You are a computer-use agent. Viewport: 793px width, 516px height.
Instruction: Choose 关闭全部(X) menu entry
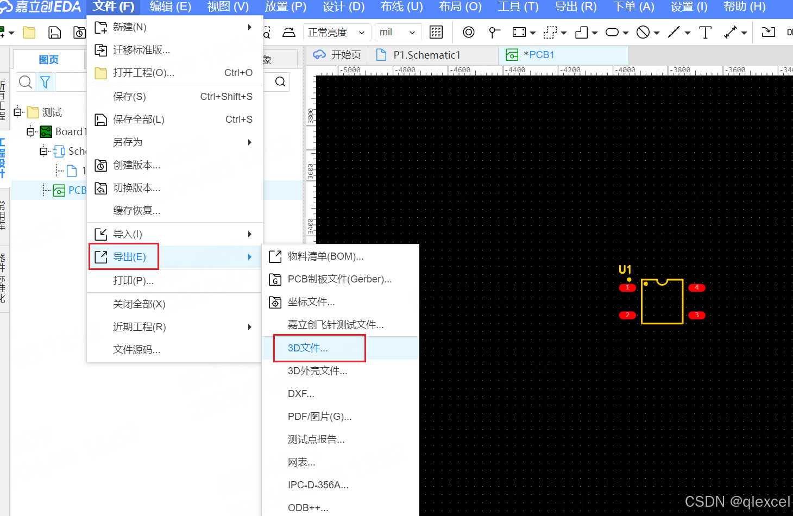175,304
